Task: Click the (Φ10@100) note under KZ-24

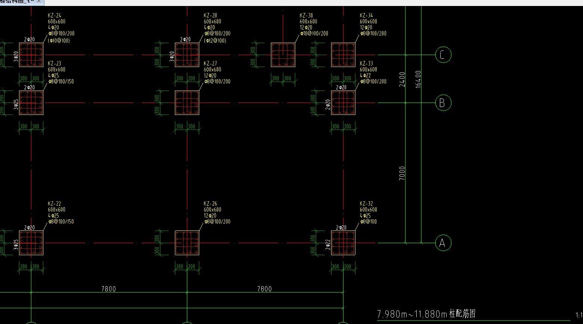Action: coord(59,40)
